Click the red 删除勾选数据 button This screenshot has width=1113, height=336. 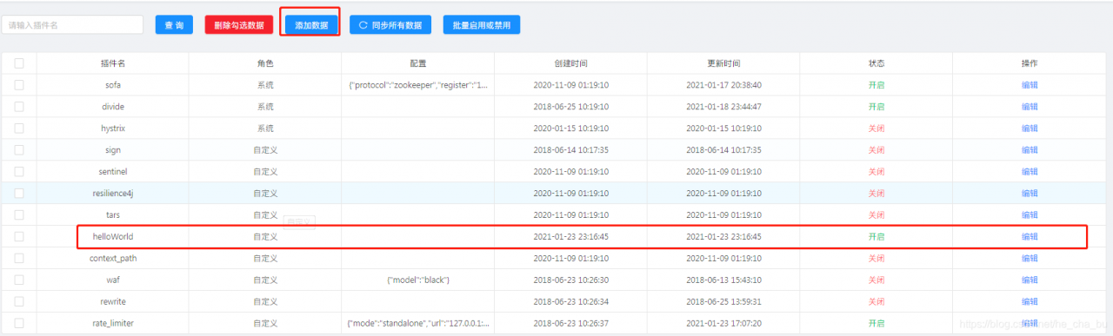pyautogui.click(x=238, y=25)
